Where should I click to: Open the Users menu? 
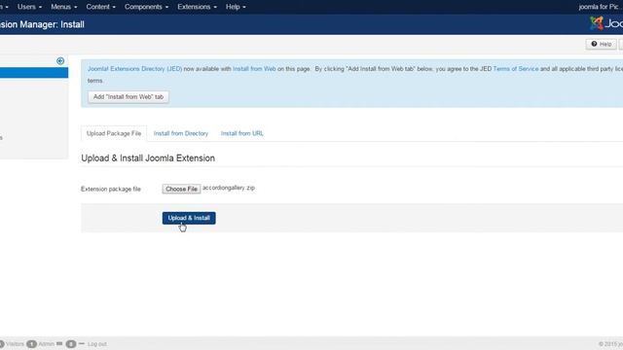coord(29,7)
